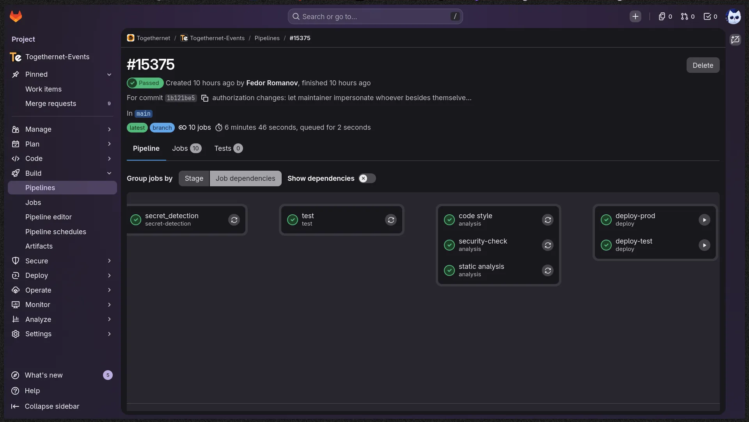This screenshot has height=422, width=749.
Task: Group jobs by Job dependencies
Action: coord(245,178)
